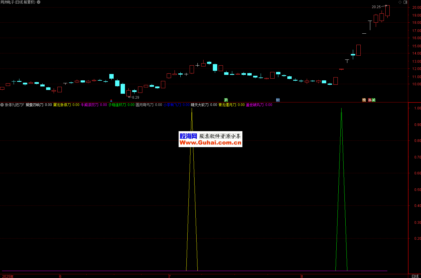The width and height of the screenshot is (421, 278).
Task: Click the green signal spike peak in indicator
Action: pyautogui.click(x=341, y=109)
